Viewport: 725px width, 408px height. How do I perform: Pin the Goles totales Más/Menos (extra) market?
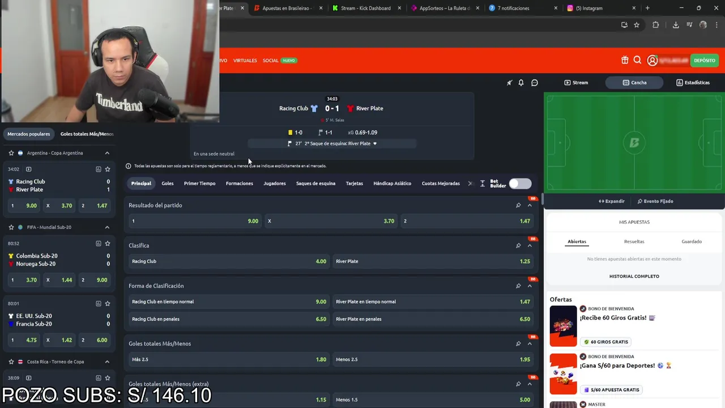(x=518, y=384)
